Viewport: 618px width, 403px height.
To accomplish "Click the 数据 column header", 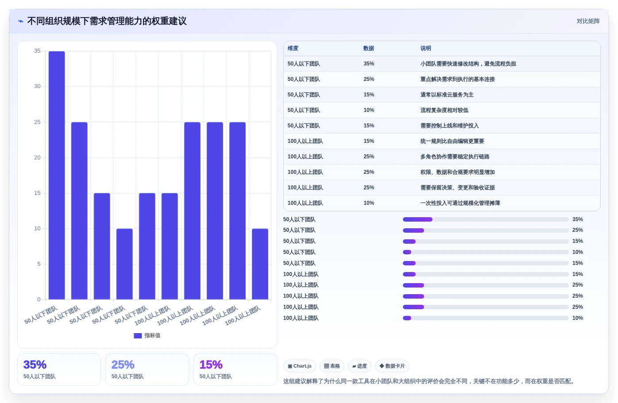I will pos(369,48).
